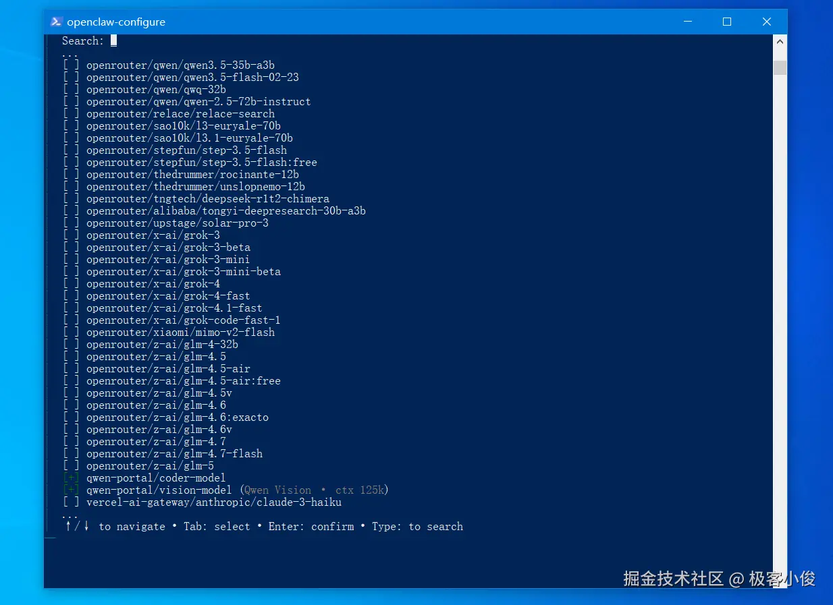Select text openrouter/x-ai/grok-code-fast-1

[x=184, y=320]
